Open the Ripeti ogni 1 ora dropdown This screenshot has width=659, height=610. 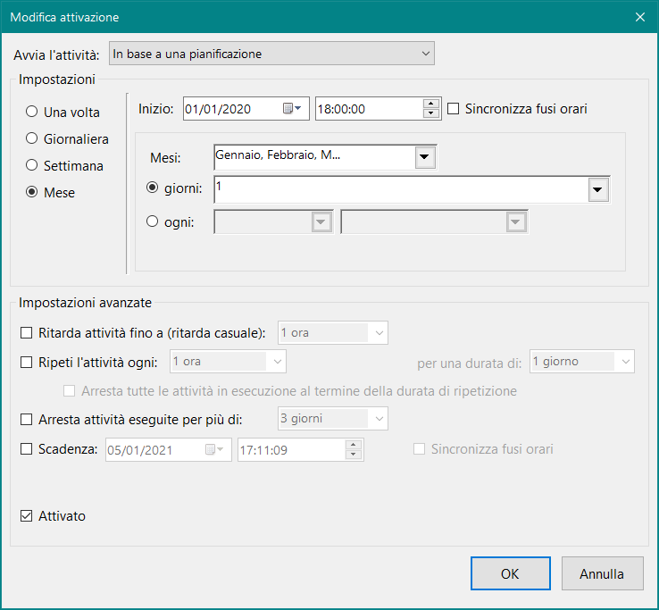[278, 362]
